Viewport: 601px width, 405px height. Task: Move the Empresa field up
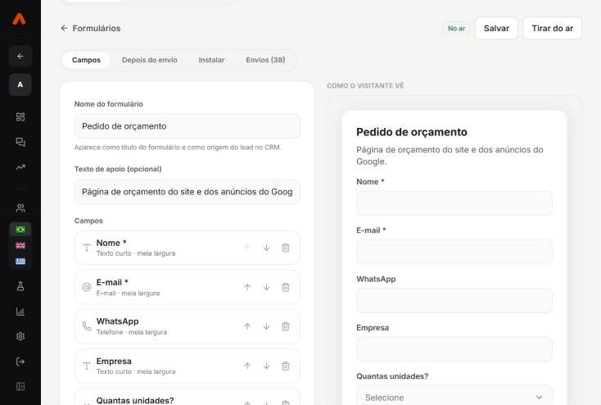coord(247,366)
